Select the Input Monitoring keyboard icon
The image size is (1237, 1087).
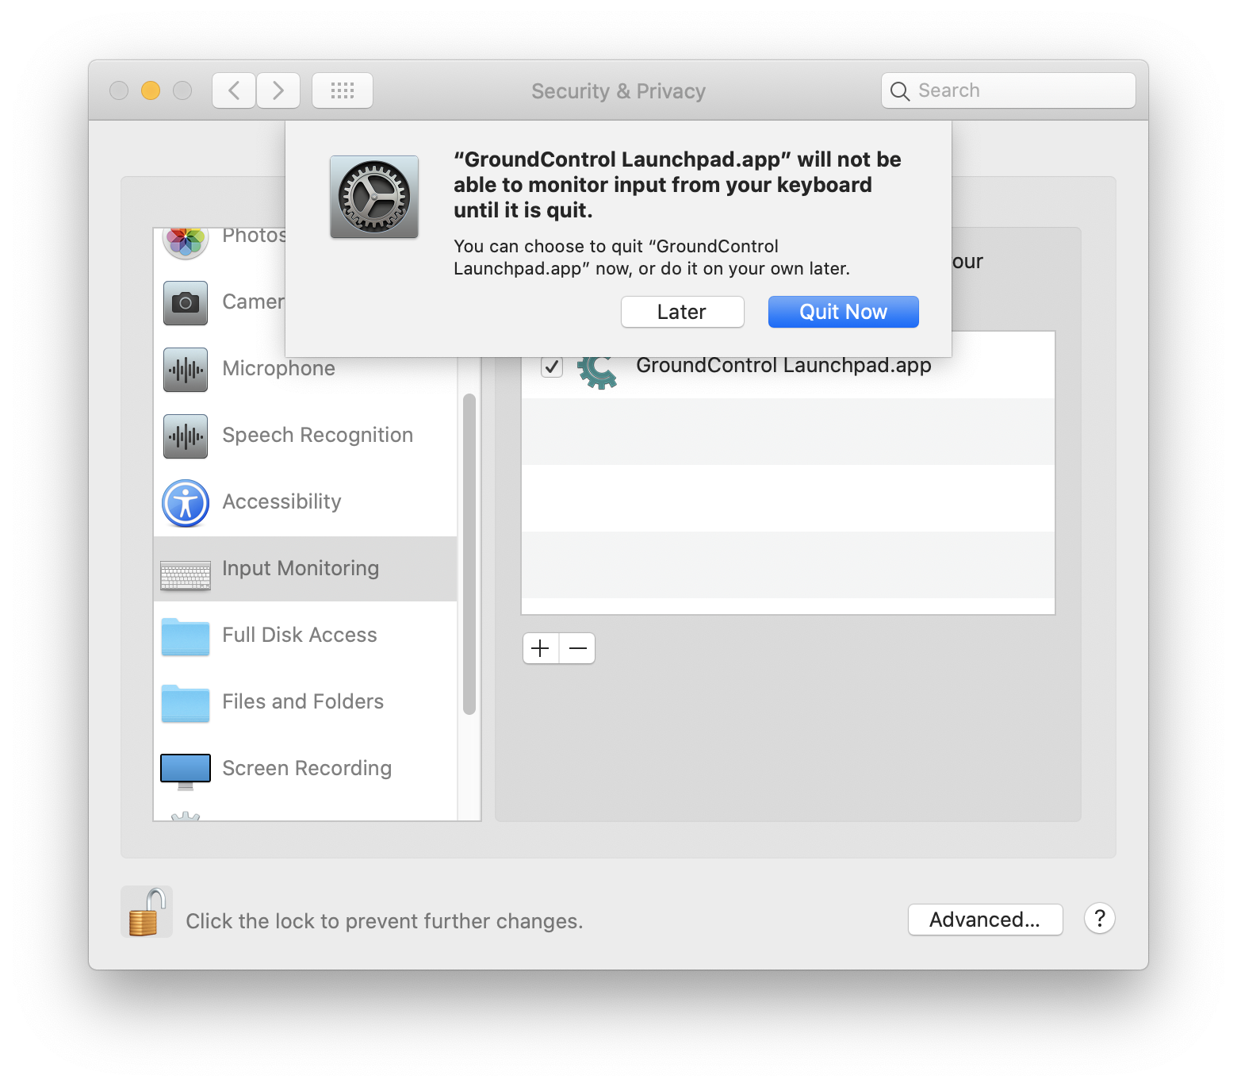click(186, 575)
